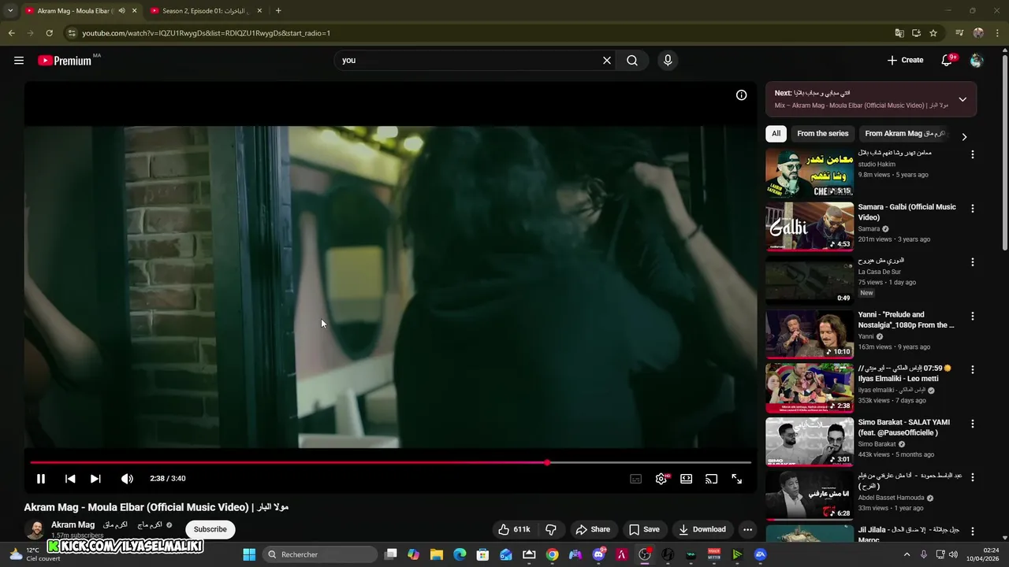
Task: Open Windows Start menu
Action: pyautogui.click(x=249, y=554)
